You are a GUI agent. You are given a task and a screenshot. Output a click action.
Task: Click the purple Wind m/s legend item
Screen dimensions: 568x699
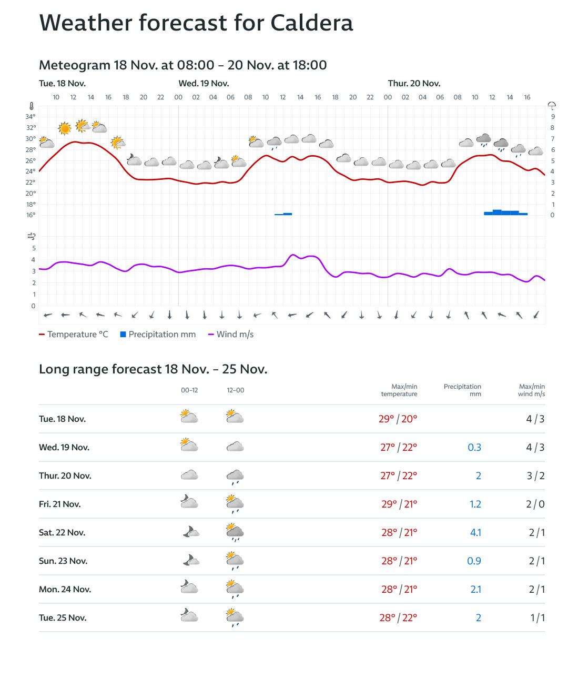[x=231, y=335]
